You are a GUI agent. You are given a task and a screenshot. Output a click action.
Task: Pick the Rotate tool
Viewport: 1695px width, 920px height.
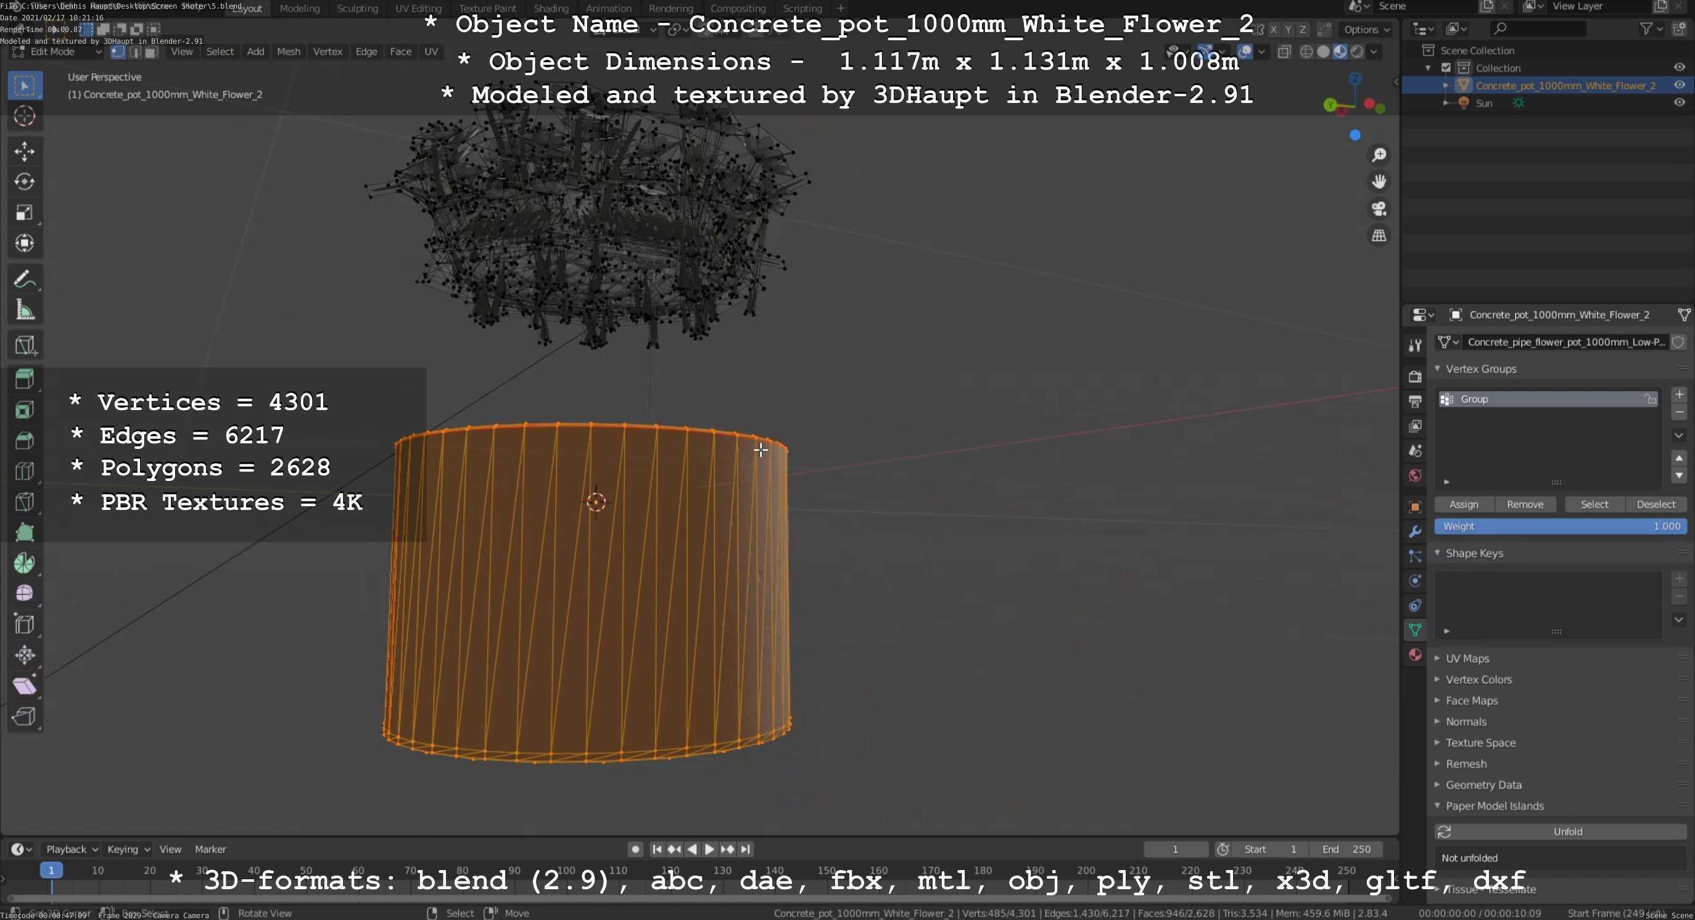click(x=25, y=181)
